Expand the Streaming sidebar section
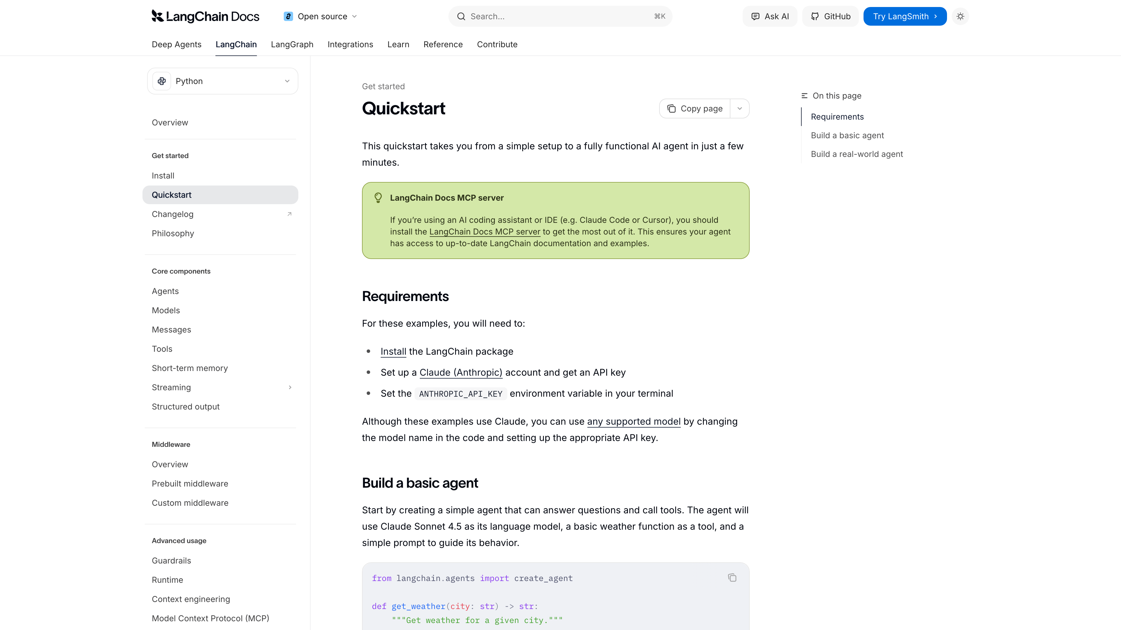This screenshot has width=1121, height=630. (290, 387)
